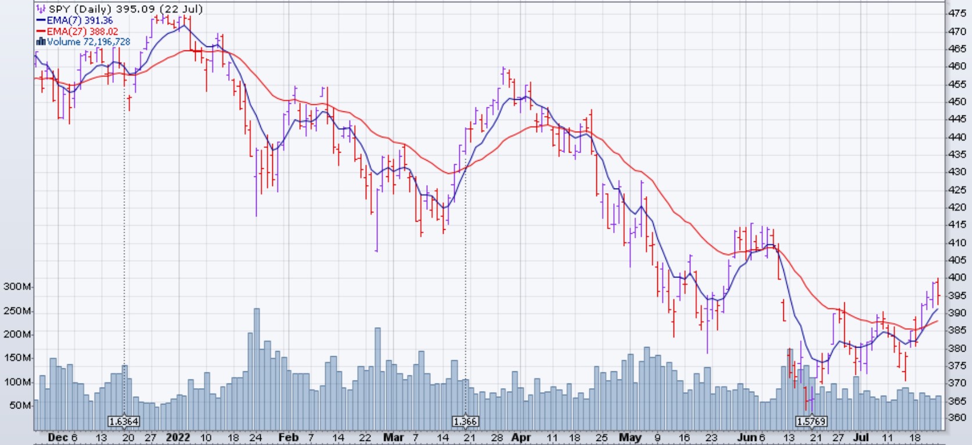Click the 400 price label on right axis
The image size is (972, 445).
pyautogui.click(x=956, y=277)
